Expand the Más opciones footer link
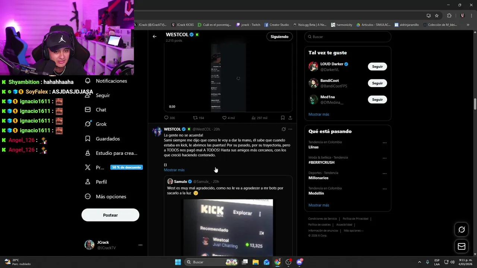 (353, 230)
